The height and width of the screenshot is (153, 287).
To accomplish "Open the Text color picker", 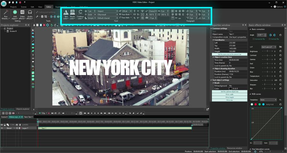I will [66, 14].
